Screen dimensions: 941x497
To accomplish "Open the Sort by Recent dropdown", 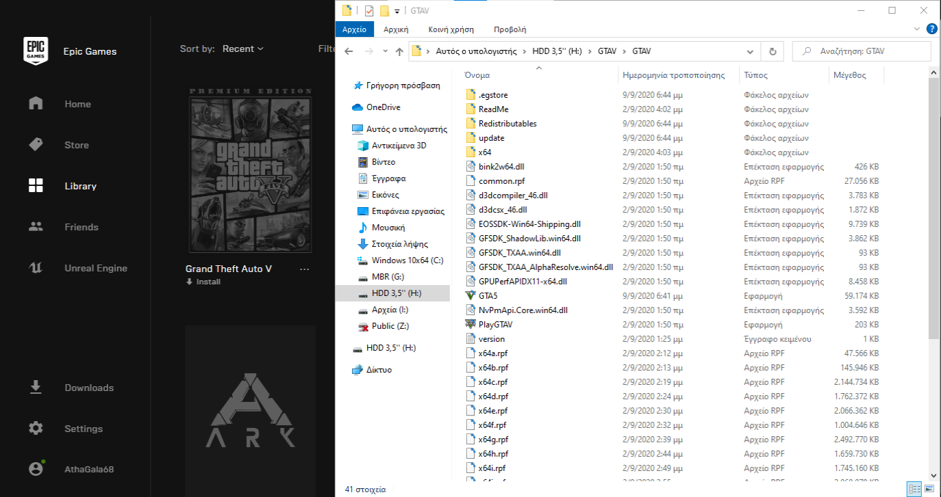I will click(x=242, y=49).
